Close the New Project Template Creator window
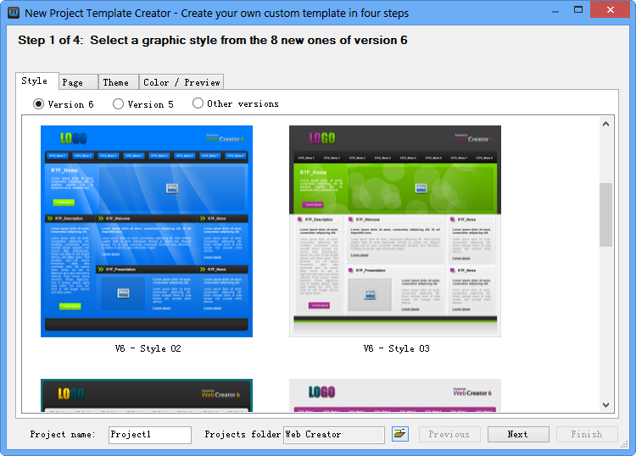Viewport: 636px width, 456px height. point(610,9)
